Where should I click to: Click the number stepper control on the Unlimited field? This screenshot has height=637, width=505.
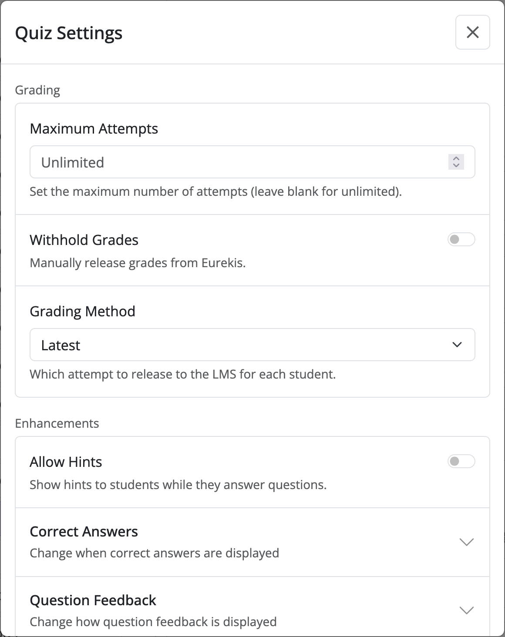click(x=456, y=162)
